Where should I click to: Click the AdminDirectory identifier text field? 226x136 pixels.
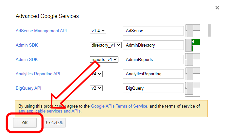tap(153, 45)
